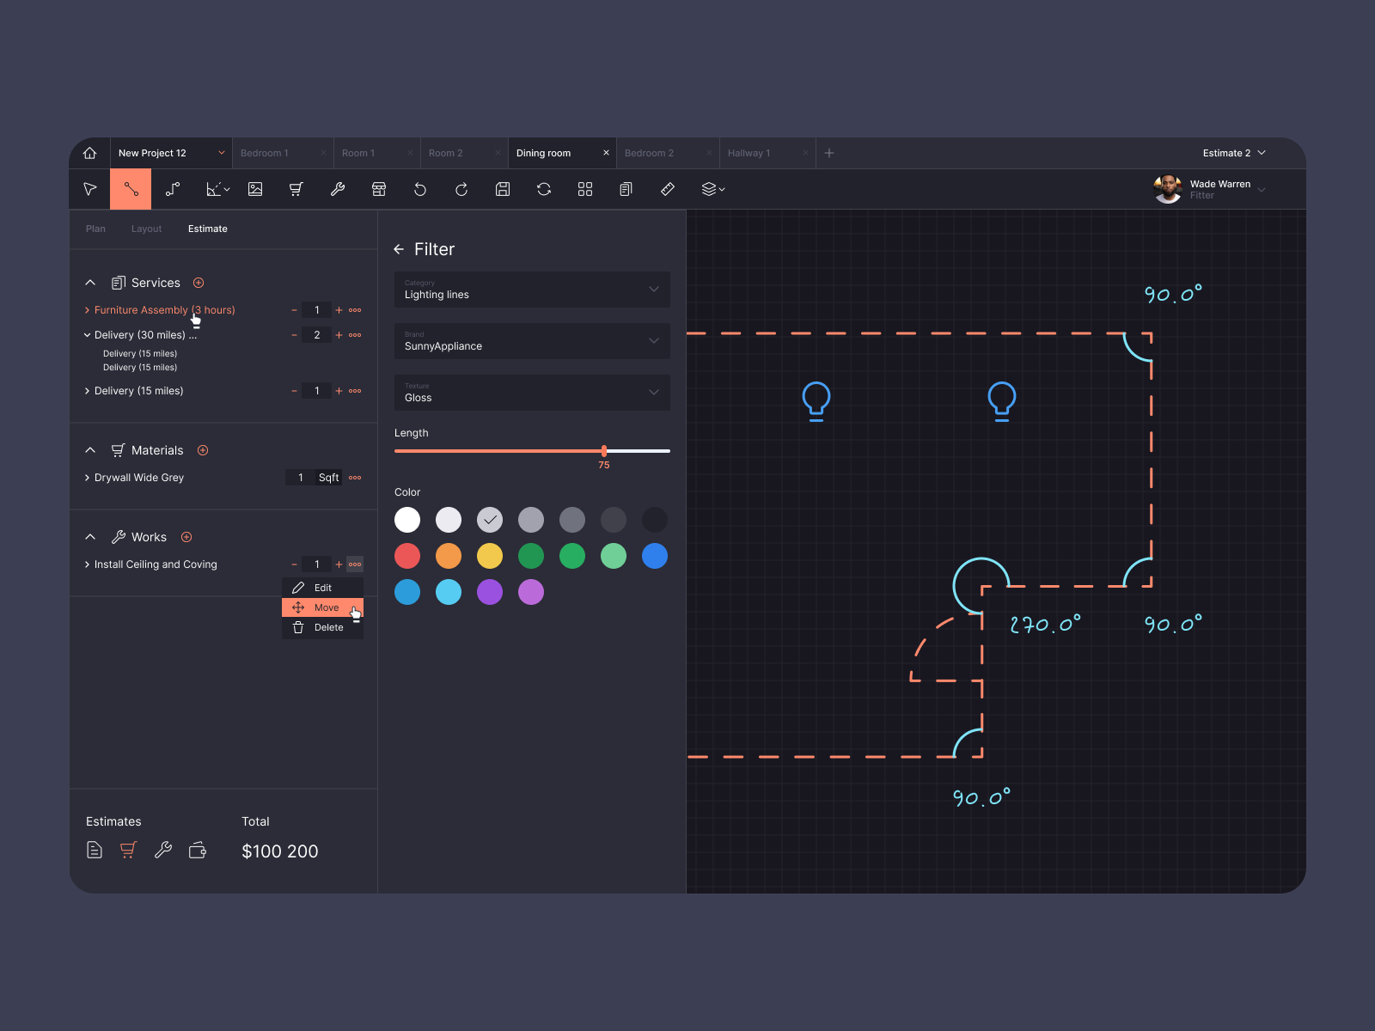The image size is (1375, 1031).
Task: Click the wallet icon under Estimates
Action: 198,851
